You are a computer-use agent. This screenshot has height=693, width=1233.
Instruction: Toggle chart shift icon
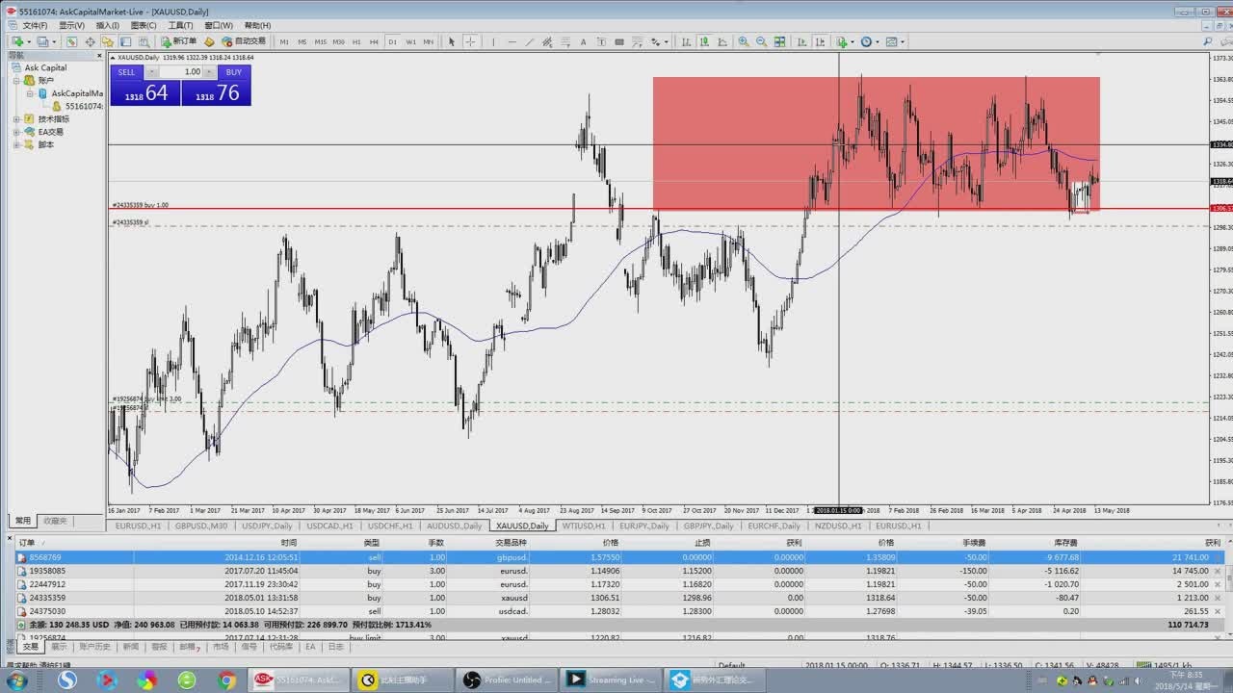tap(821, 41)
